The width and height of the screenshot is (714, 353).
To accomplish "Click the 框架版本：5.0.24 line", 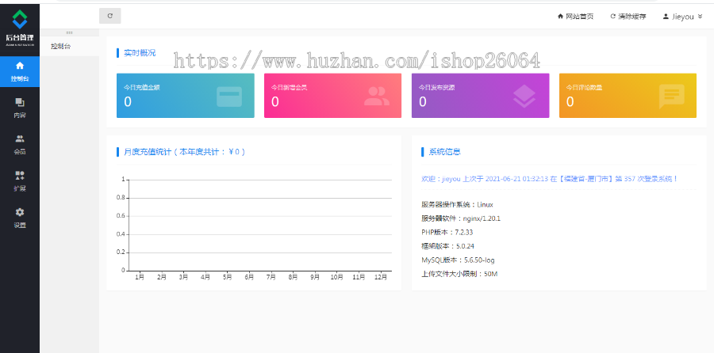I will pyautogui.click(x=448, y=246).
